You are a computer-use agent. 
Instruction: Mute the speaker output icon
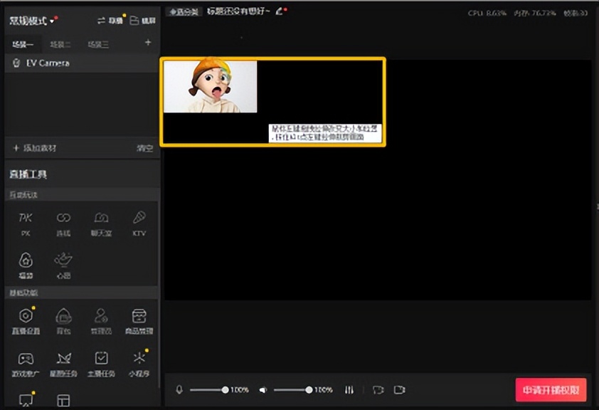(x=263, y=390)
